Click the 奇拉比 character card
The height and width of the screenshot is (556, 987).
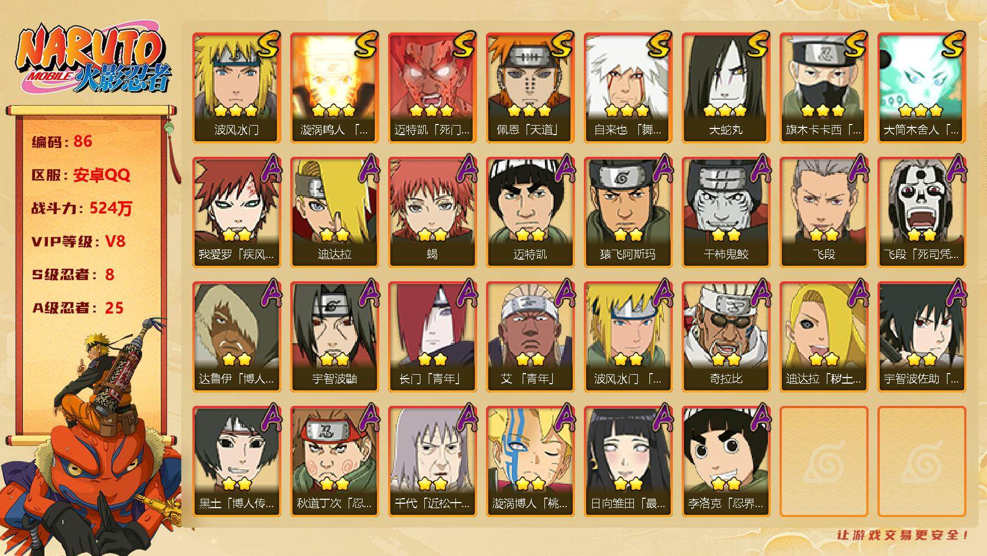(x=726, y=336)
